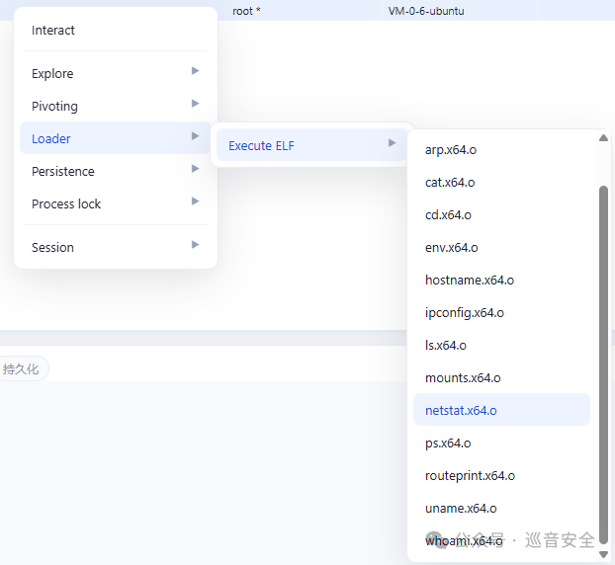Execute hostname.x64.o
Viewport: 615px width, 565px height.
coord(501,281)
